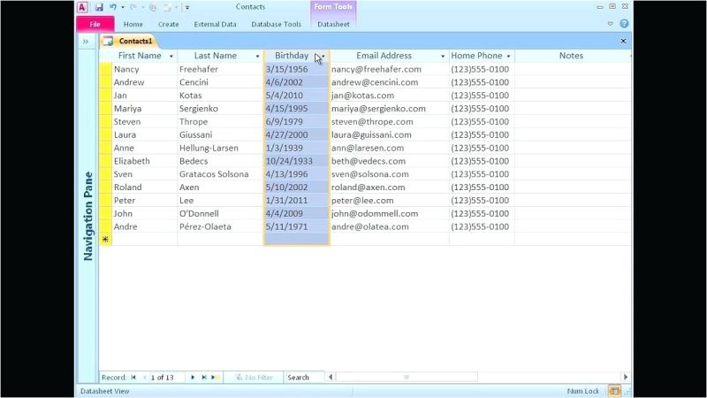Click the last name cell Hellung-Larsen
The height and width of the screenshot is (398, 707).
[x=220, y=148]
